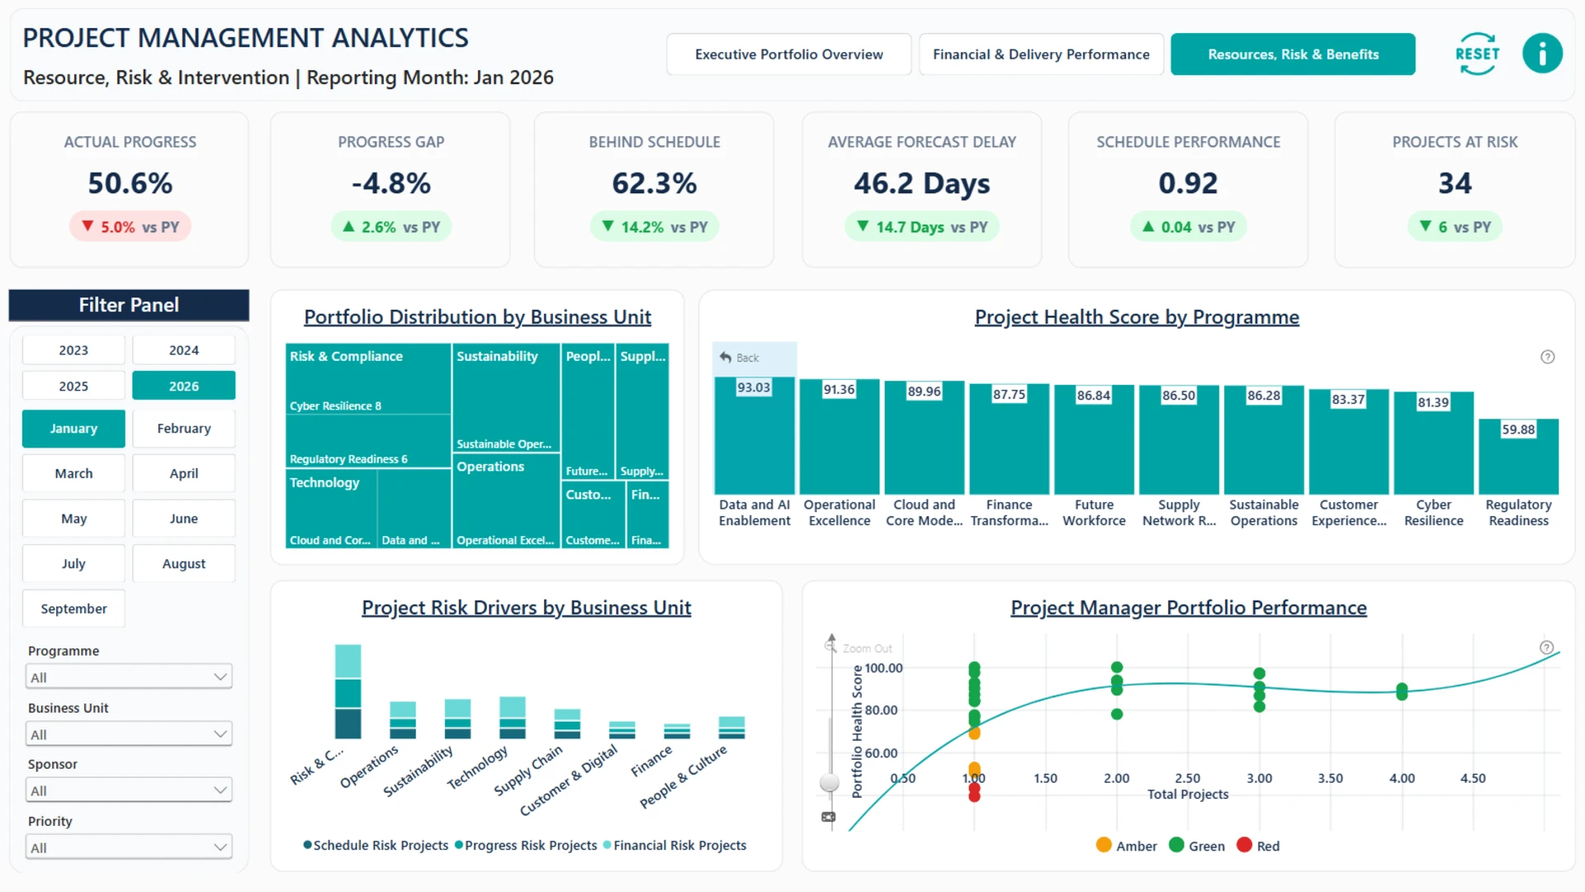Expand the Priority dropdown
The height and width of the screenshot is (892, 1585).
tap(129, 847)
